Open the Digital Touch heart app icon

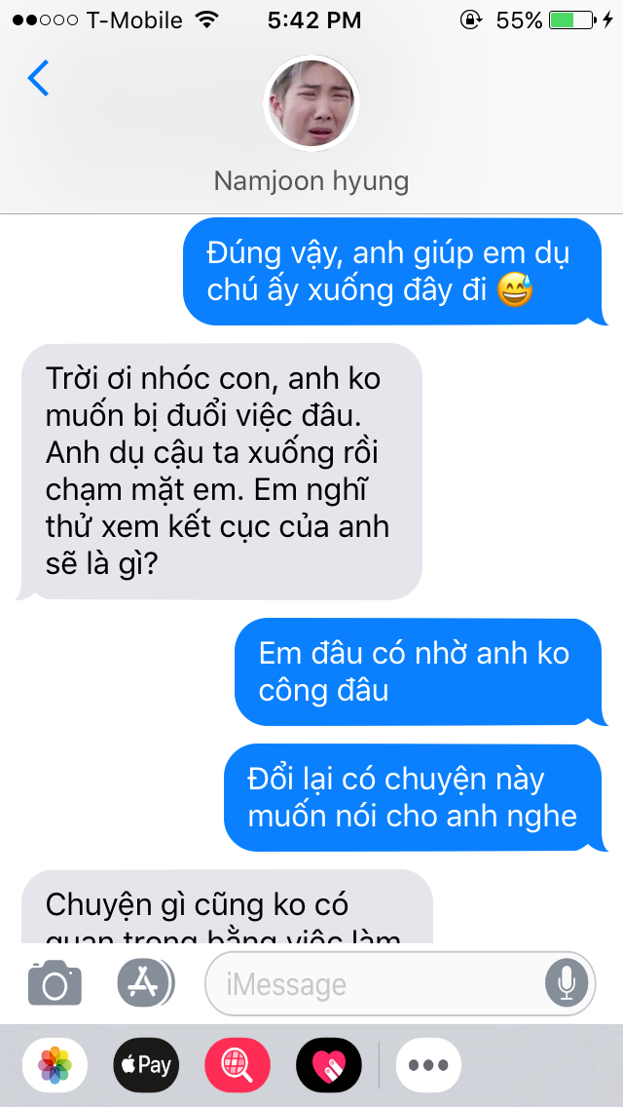[329, 1065]
